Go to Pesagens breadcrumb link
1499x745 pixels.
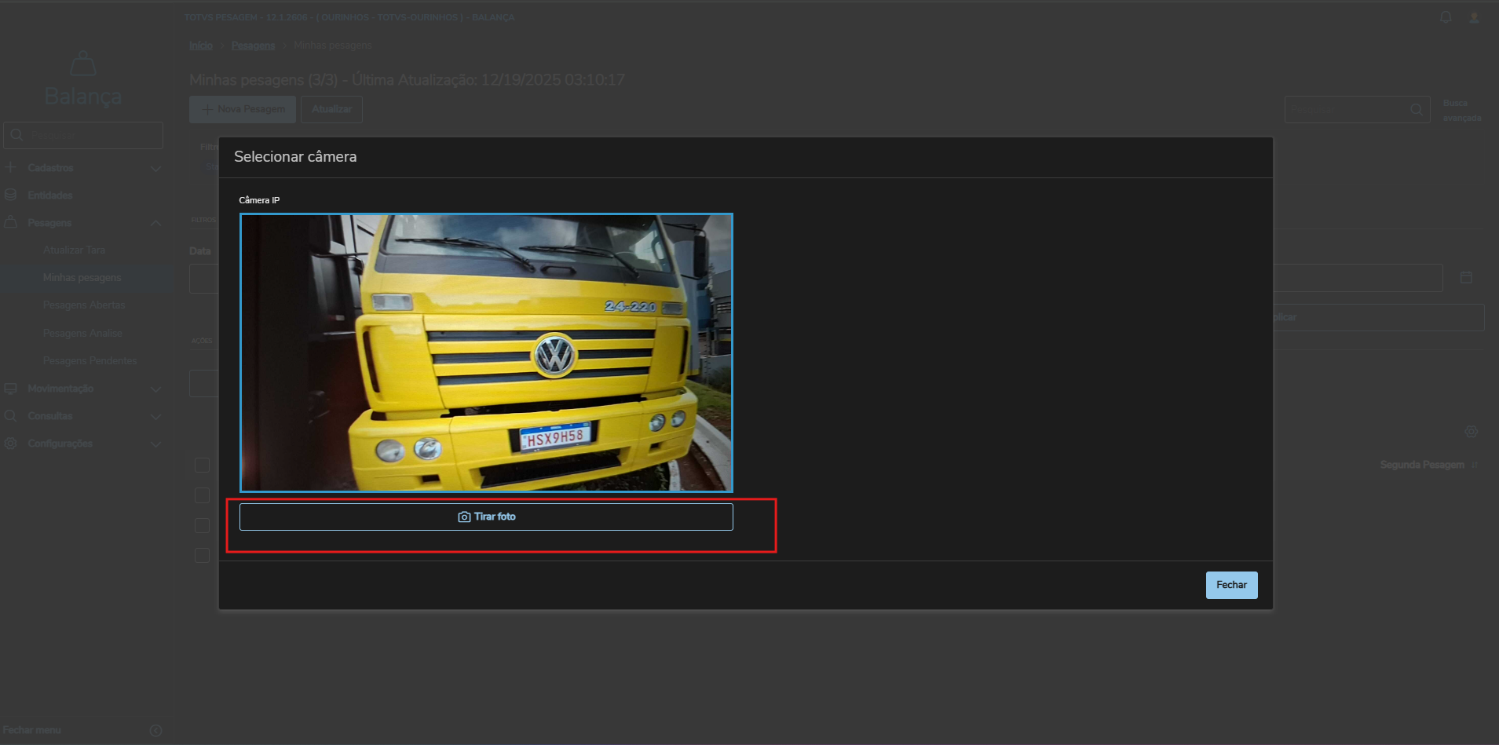[253, 46]
